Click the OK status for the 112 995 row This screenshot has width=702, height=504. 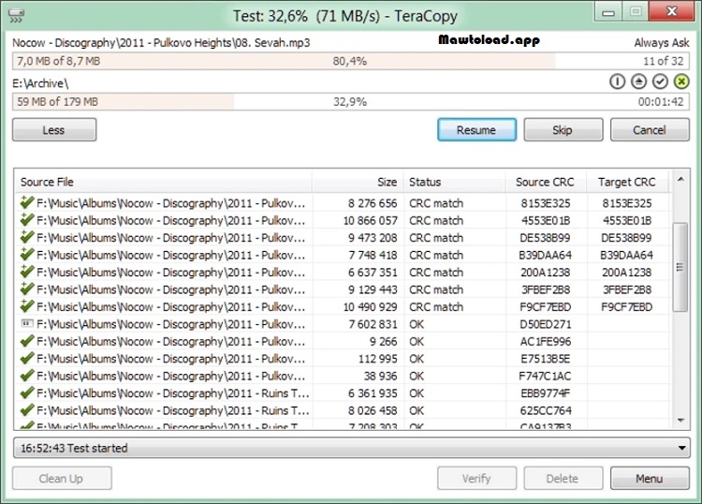click(x=417, y=359)
